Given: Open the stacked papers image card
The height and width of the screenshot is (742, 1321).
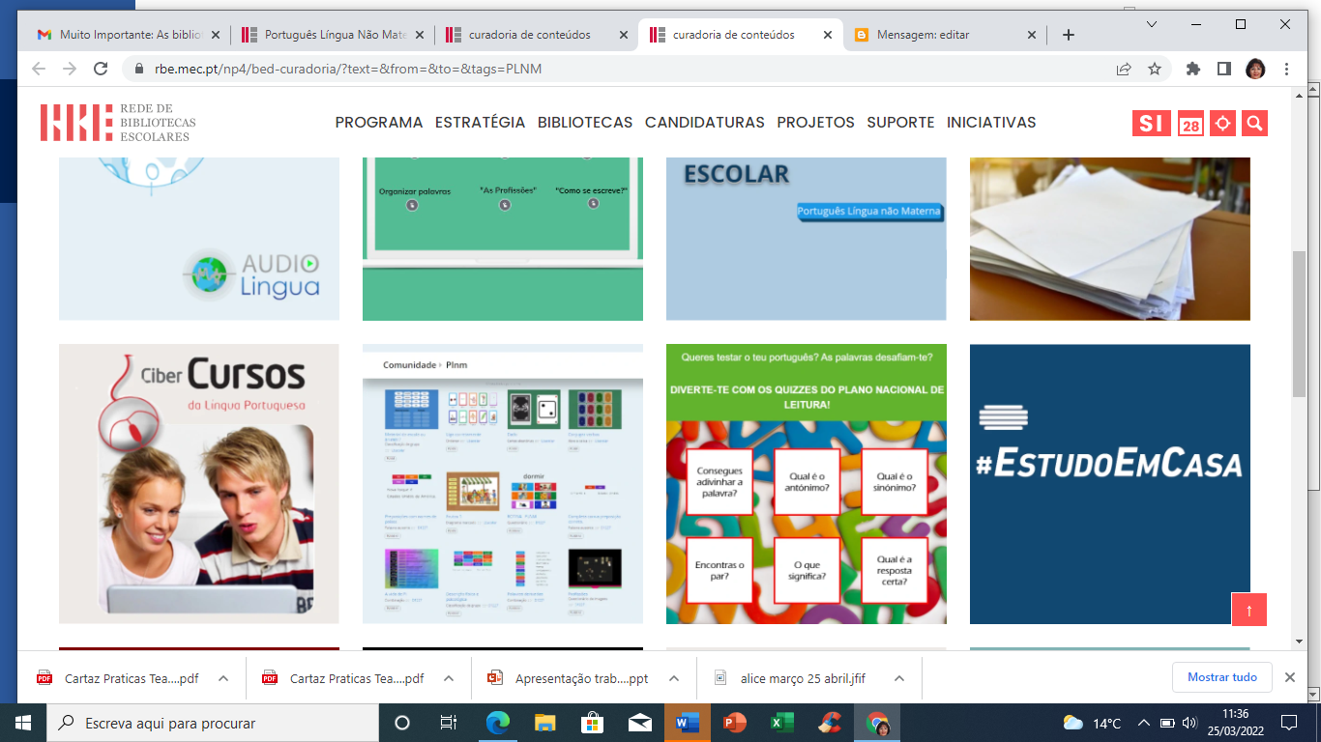Looking at the screenshot, I should pyautogui.click(x=1110, y=239).
